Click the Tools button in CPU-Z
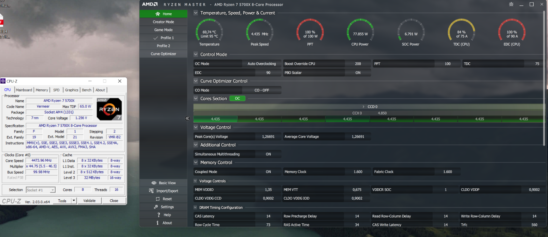This screenshot has width=548, height=237. [x=62, y=201]
